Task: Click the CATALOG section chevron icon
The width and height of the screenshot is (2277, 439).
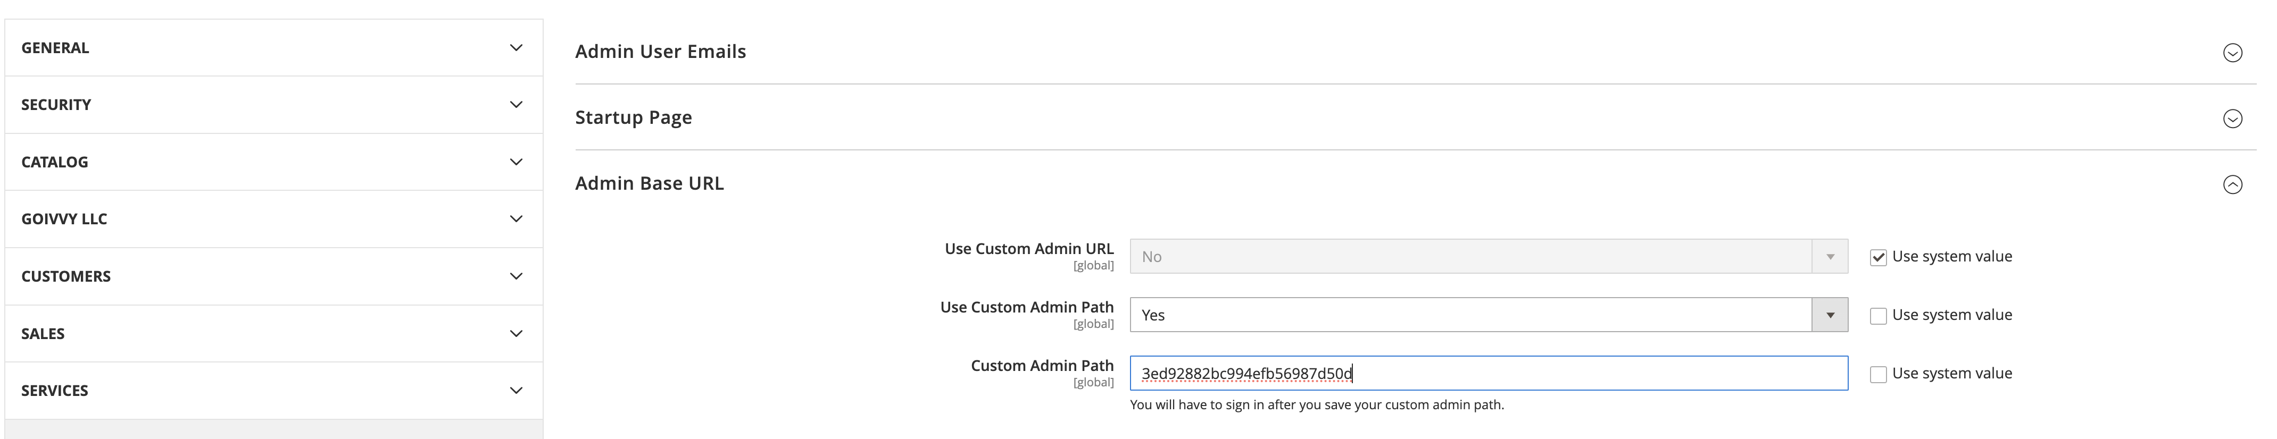Action: click(516, 162)
